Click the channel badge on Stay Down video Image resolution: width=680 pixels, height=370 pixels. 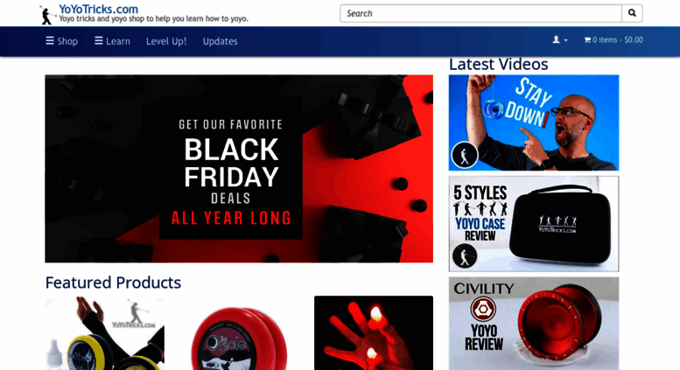coord(465,155)
